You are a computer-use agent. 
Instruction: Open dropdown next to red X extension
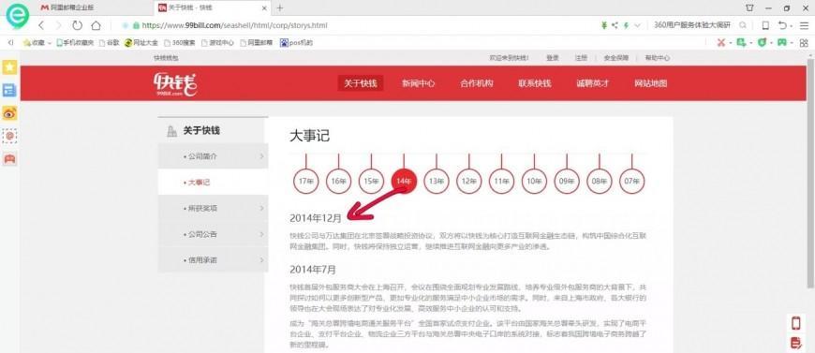(x=730, y=43)
